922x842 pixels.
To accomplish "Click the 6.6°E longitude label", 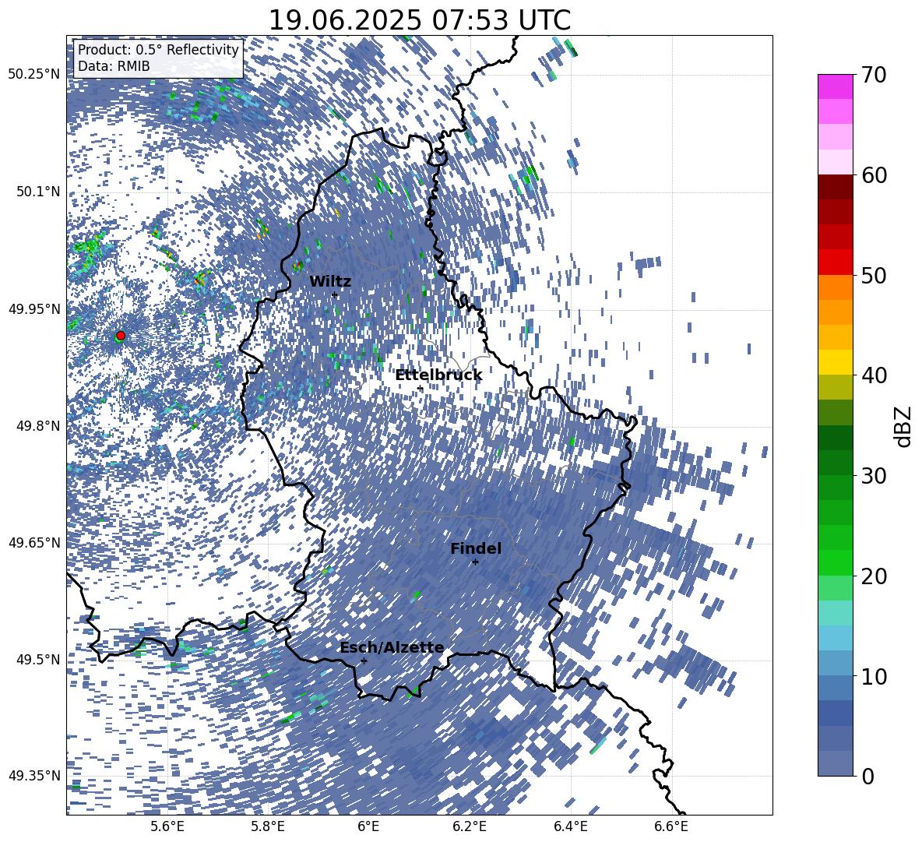I will point(671,826).
